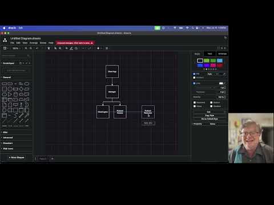Switch to the Text tab in format panel
The width and height of the screenshot is (274, 205).
pyautogui.click(x=209, y=54)
